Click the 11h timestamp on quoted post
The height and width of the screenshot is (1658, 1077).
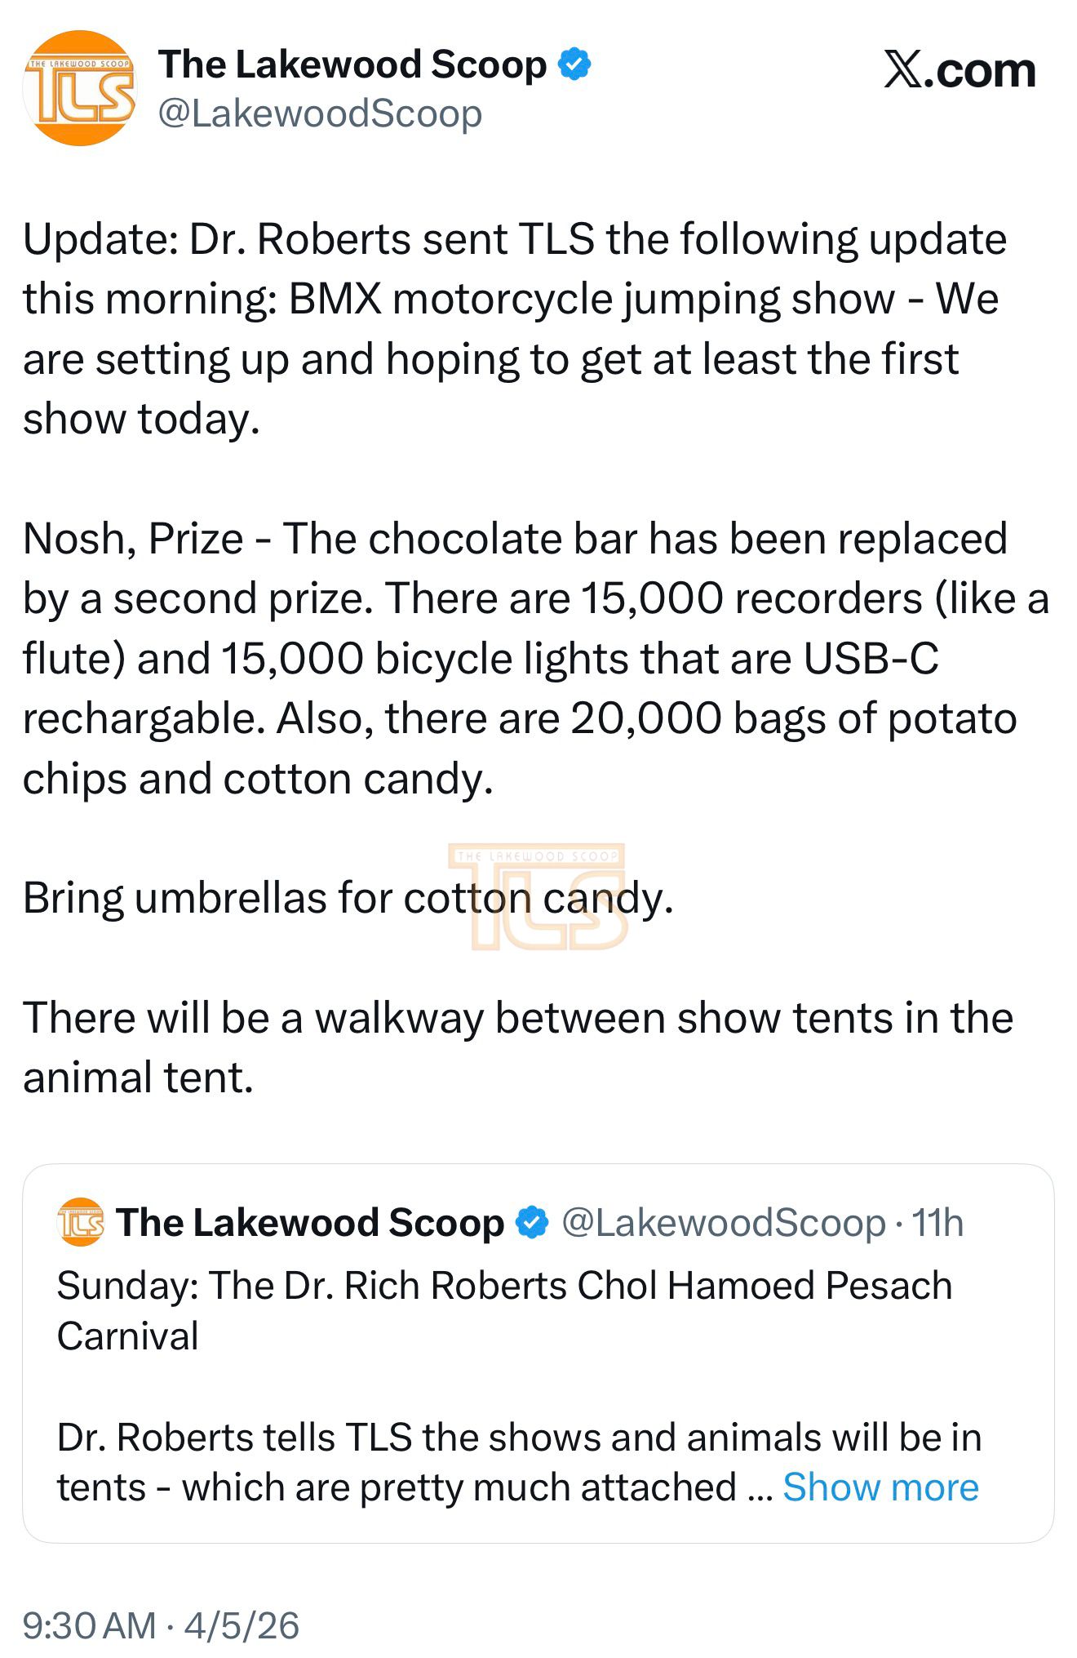pyautogui.click(x=937, y=1223)
